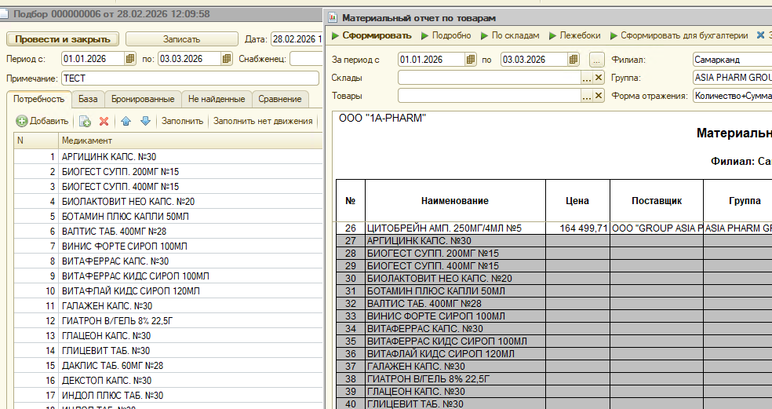Screen dimensions: 772x409
Task: Click Сформировать для бухгалтерии command
Action: tap(679, 35)
